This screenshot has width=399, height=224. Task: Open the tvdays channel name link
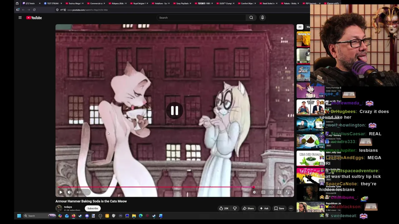coord(68,207)
